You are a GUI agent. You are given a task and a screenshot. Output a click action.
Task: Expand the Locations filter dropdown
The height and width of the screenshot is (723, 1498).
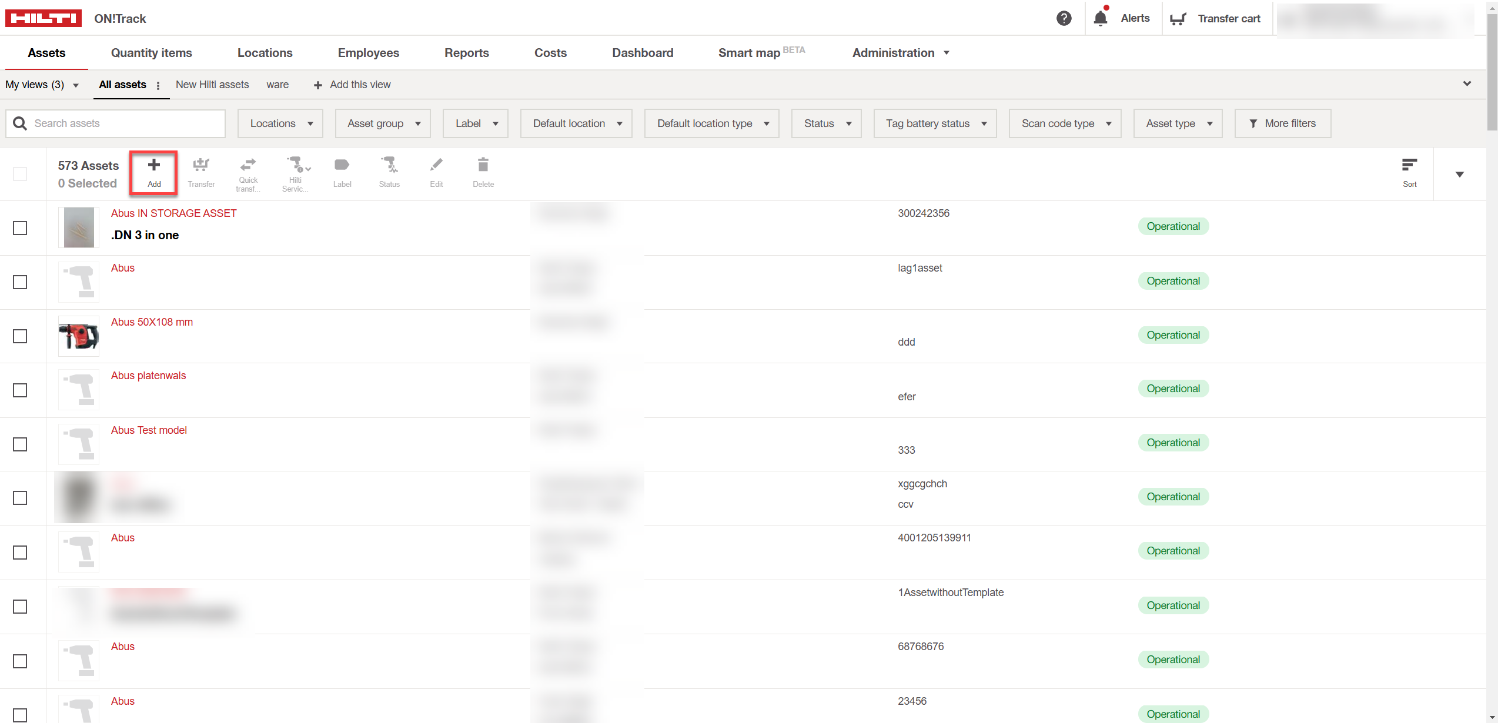point(280,123)
